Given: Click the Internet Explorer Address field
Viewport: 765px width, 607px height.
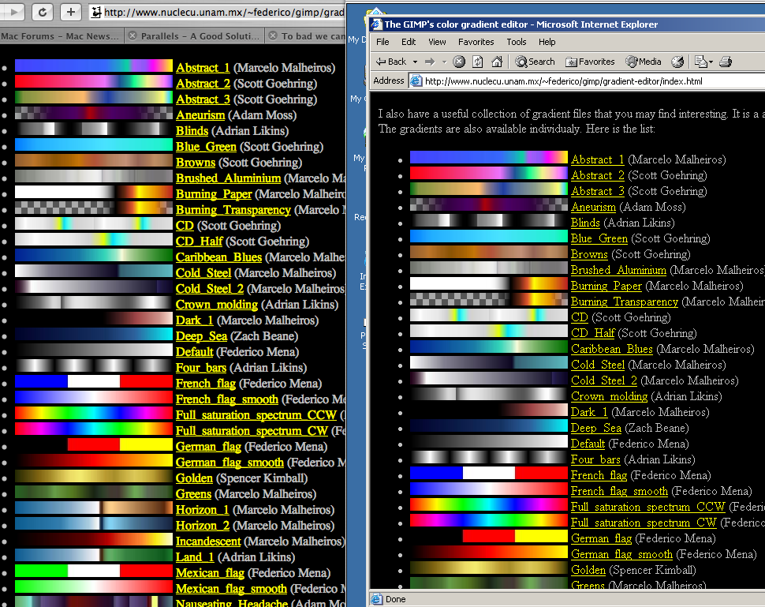Looking at the screenshot, I should pos(587,81).
